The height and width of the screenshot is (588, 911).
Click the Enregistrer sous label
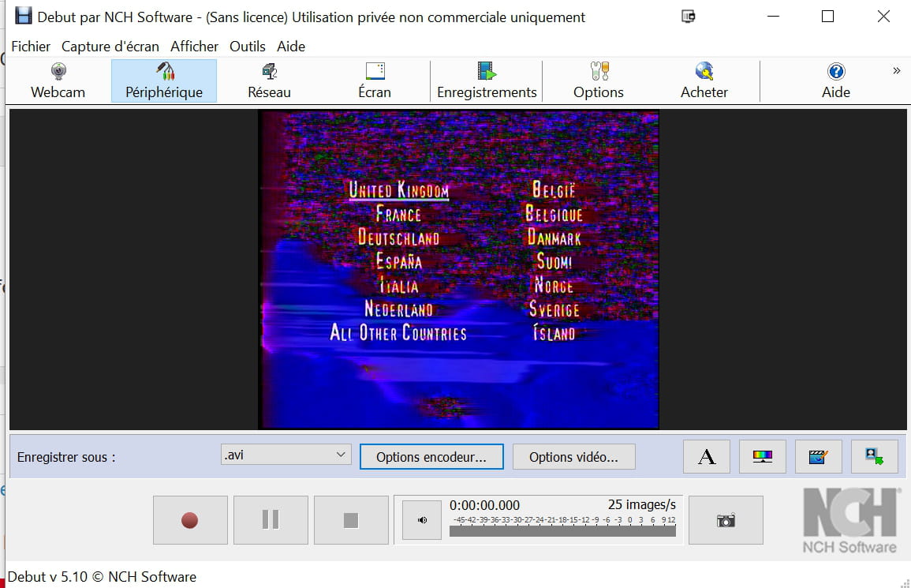(x=66, y=457)
